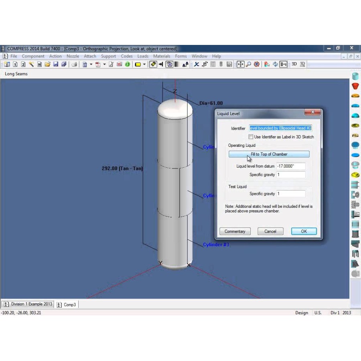
Task: Open the dropdown next to the document icon
Action: [91, 64]
